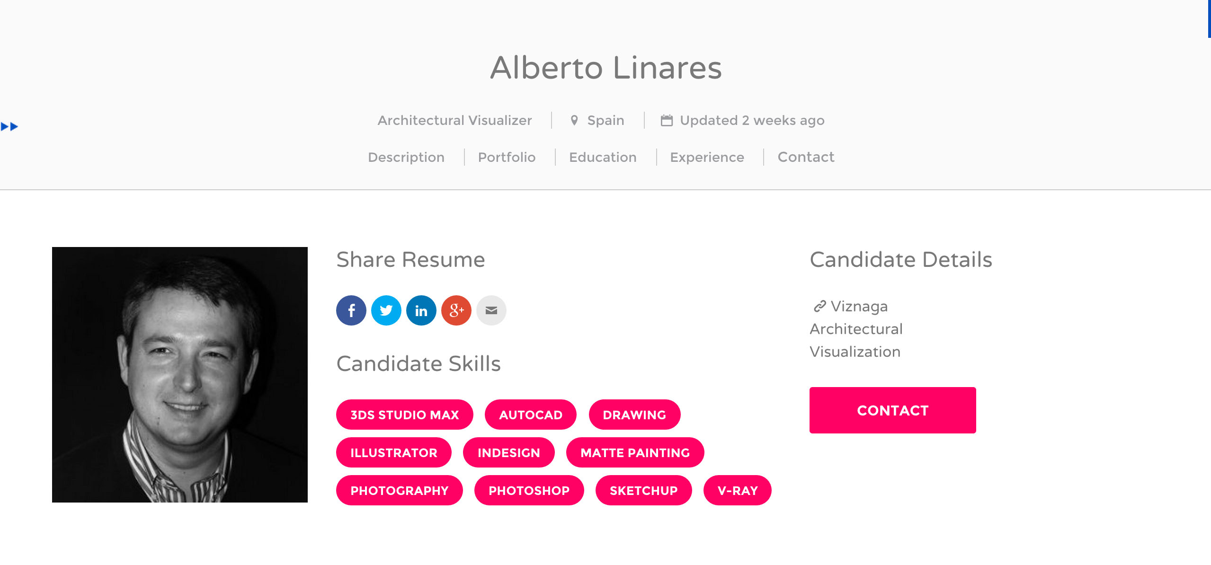Click the calendar icon next to Updated
This screenshot has width=1211, height=565.
coord(667,120)
